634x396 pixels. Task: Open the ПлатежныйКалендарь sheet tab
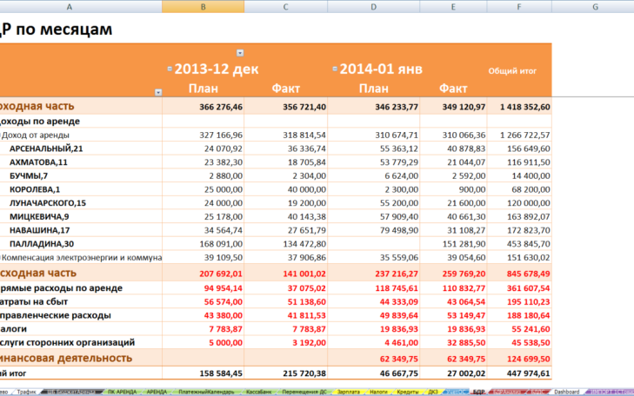(x=207, y=392)
